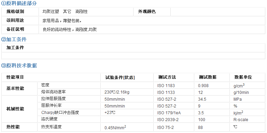Click the 热变形温度 row name
Screen dimensions: 267x133
[52, 127]
